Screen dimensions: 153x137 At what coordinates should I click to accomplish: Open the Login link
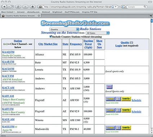point(119,46)
